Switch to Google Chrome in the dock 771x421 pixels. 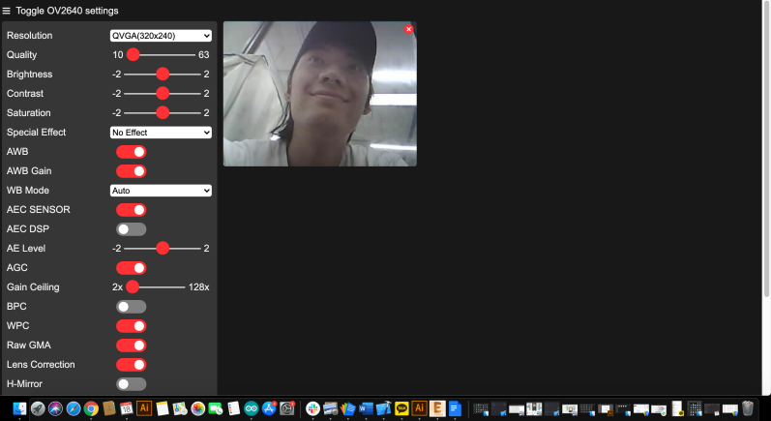91,408
